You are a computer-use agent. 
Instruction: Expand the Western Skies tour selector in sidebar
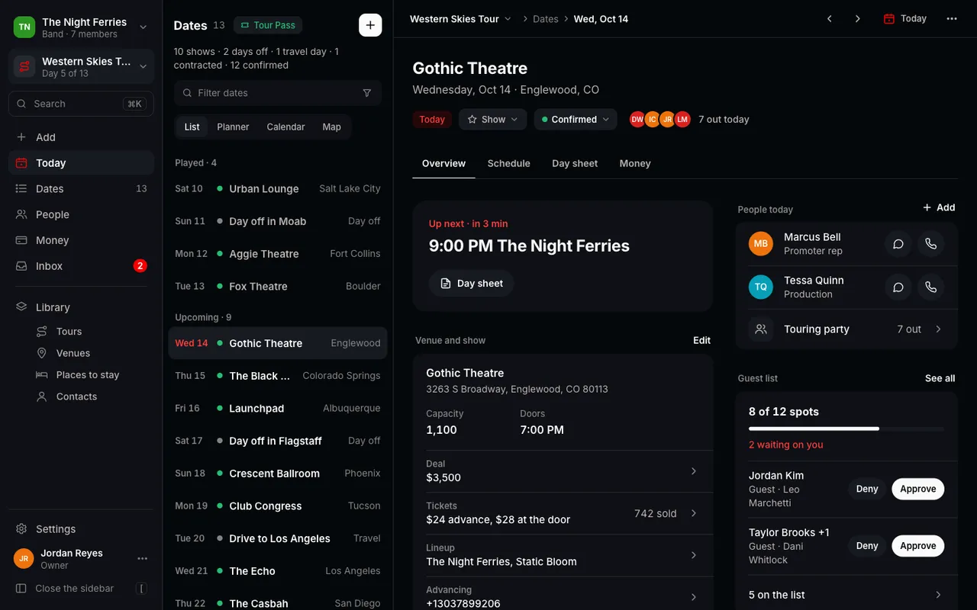click(x=81, y=67)
